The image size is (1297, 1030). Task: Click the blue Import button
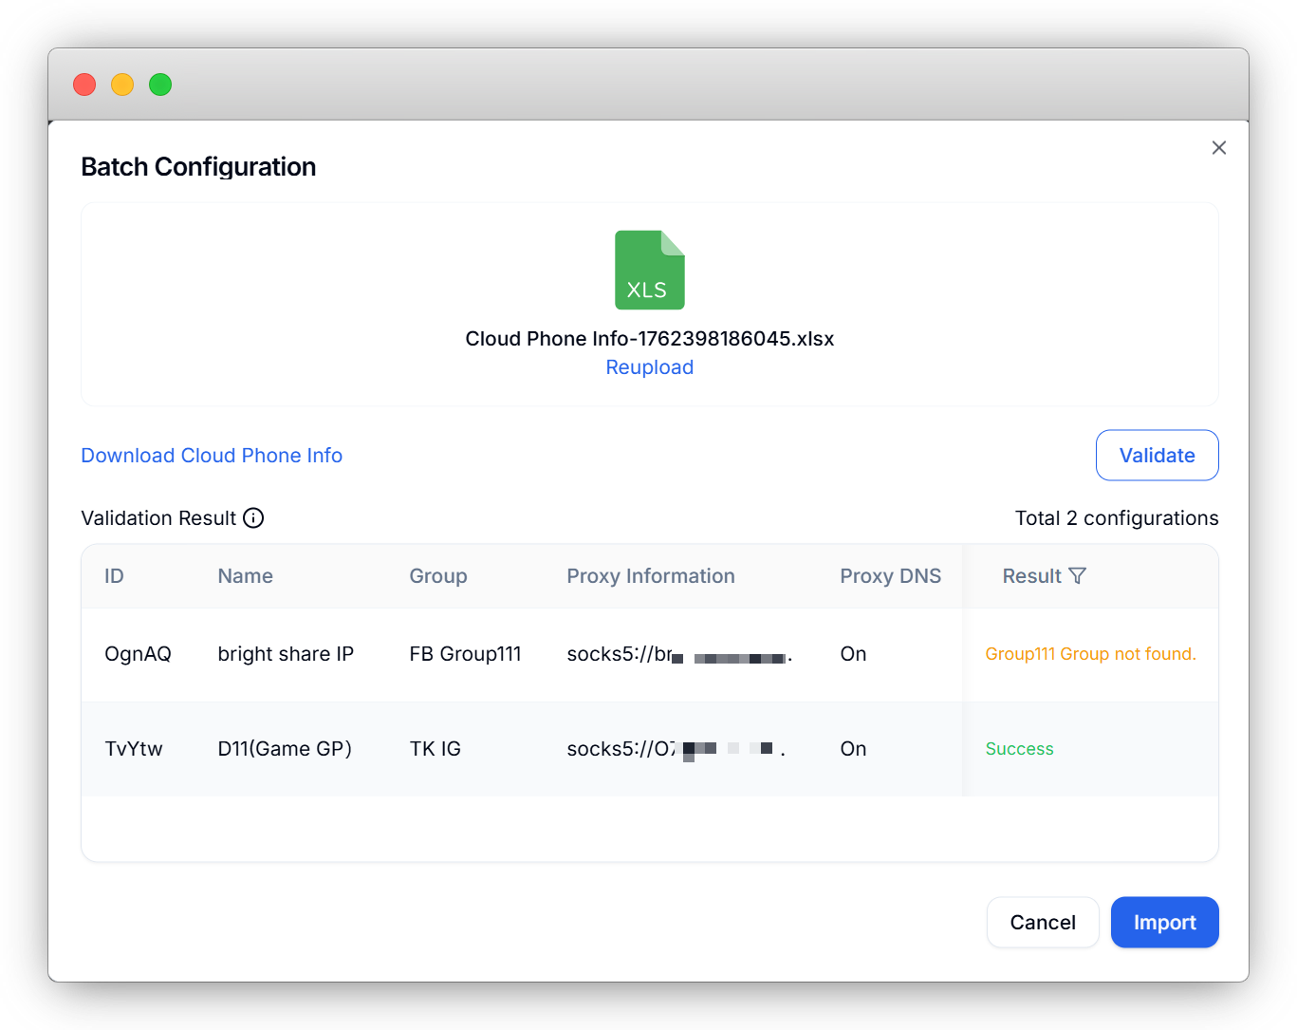[x=1164, y=923]
